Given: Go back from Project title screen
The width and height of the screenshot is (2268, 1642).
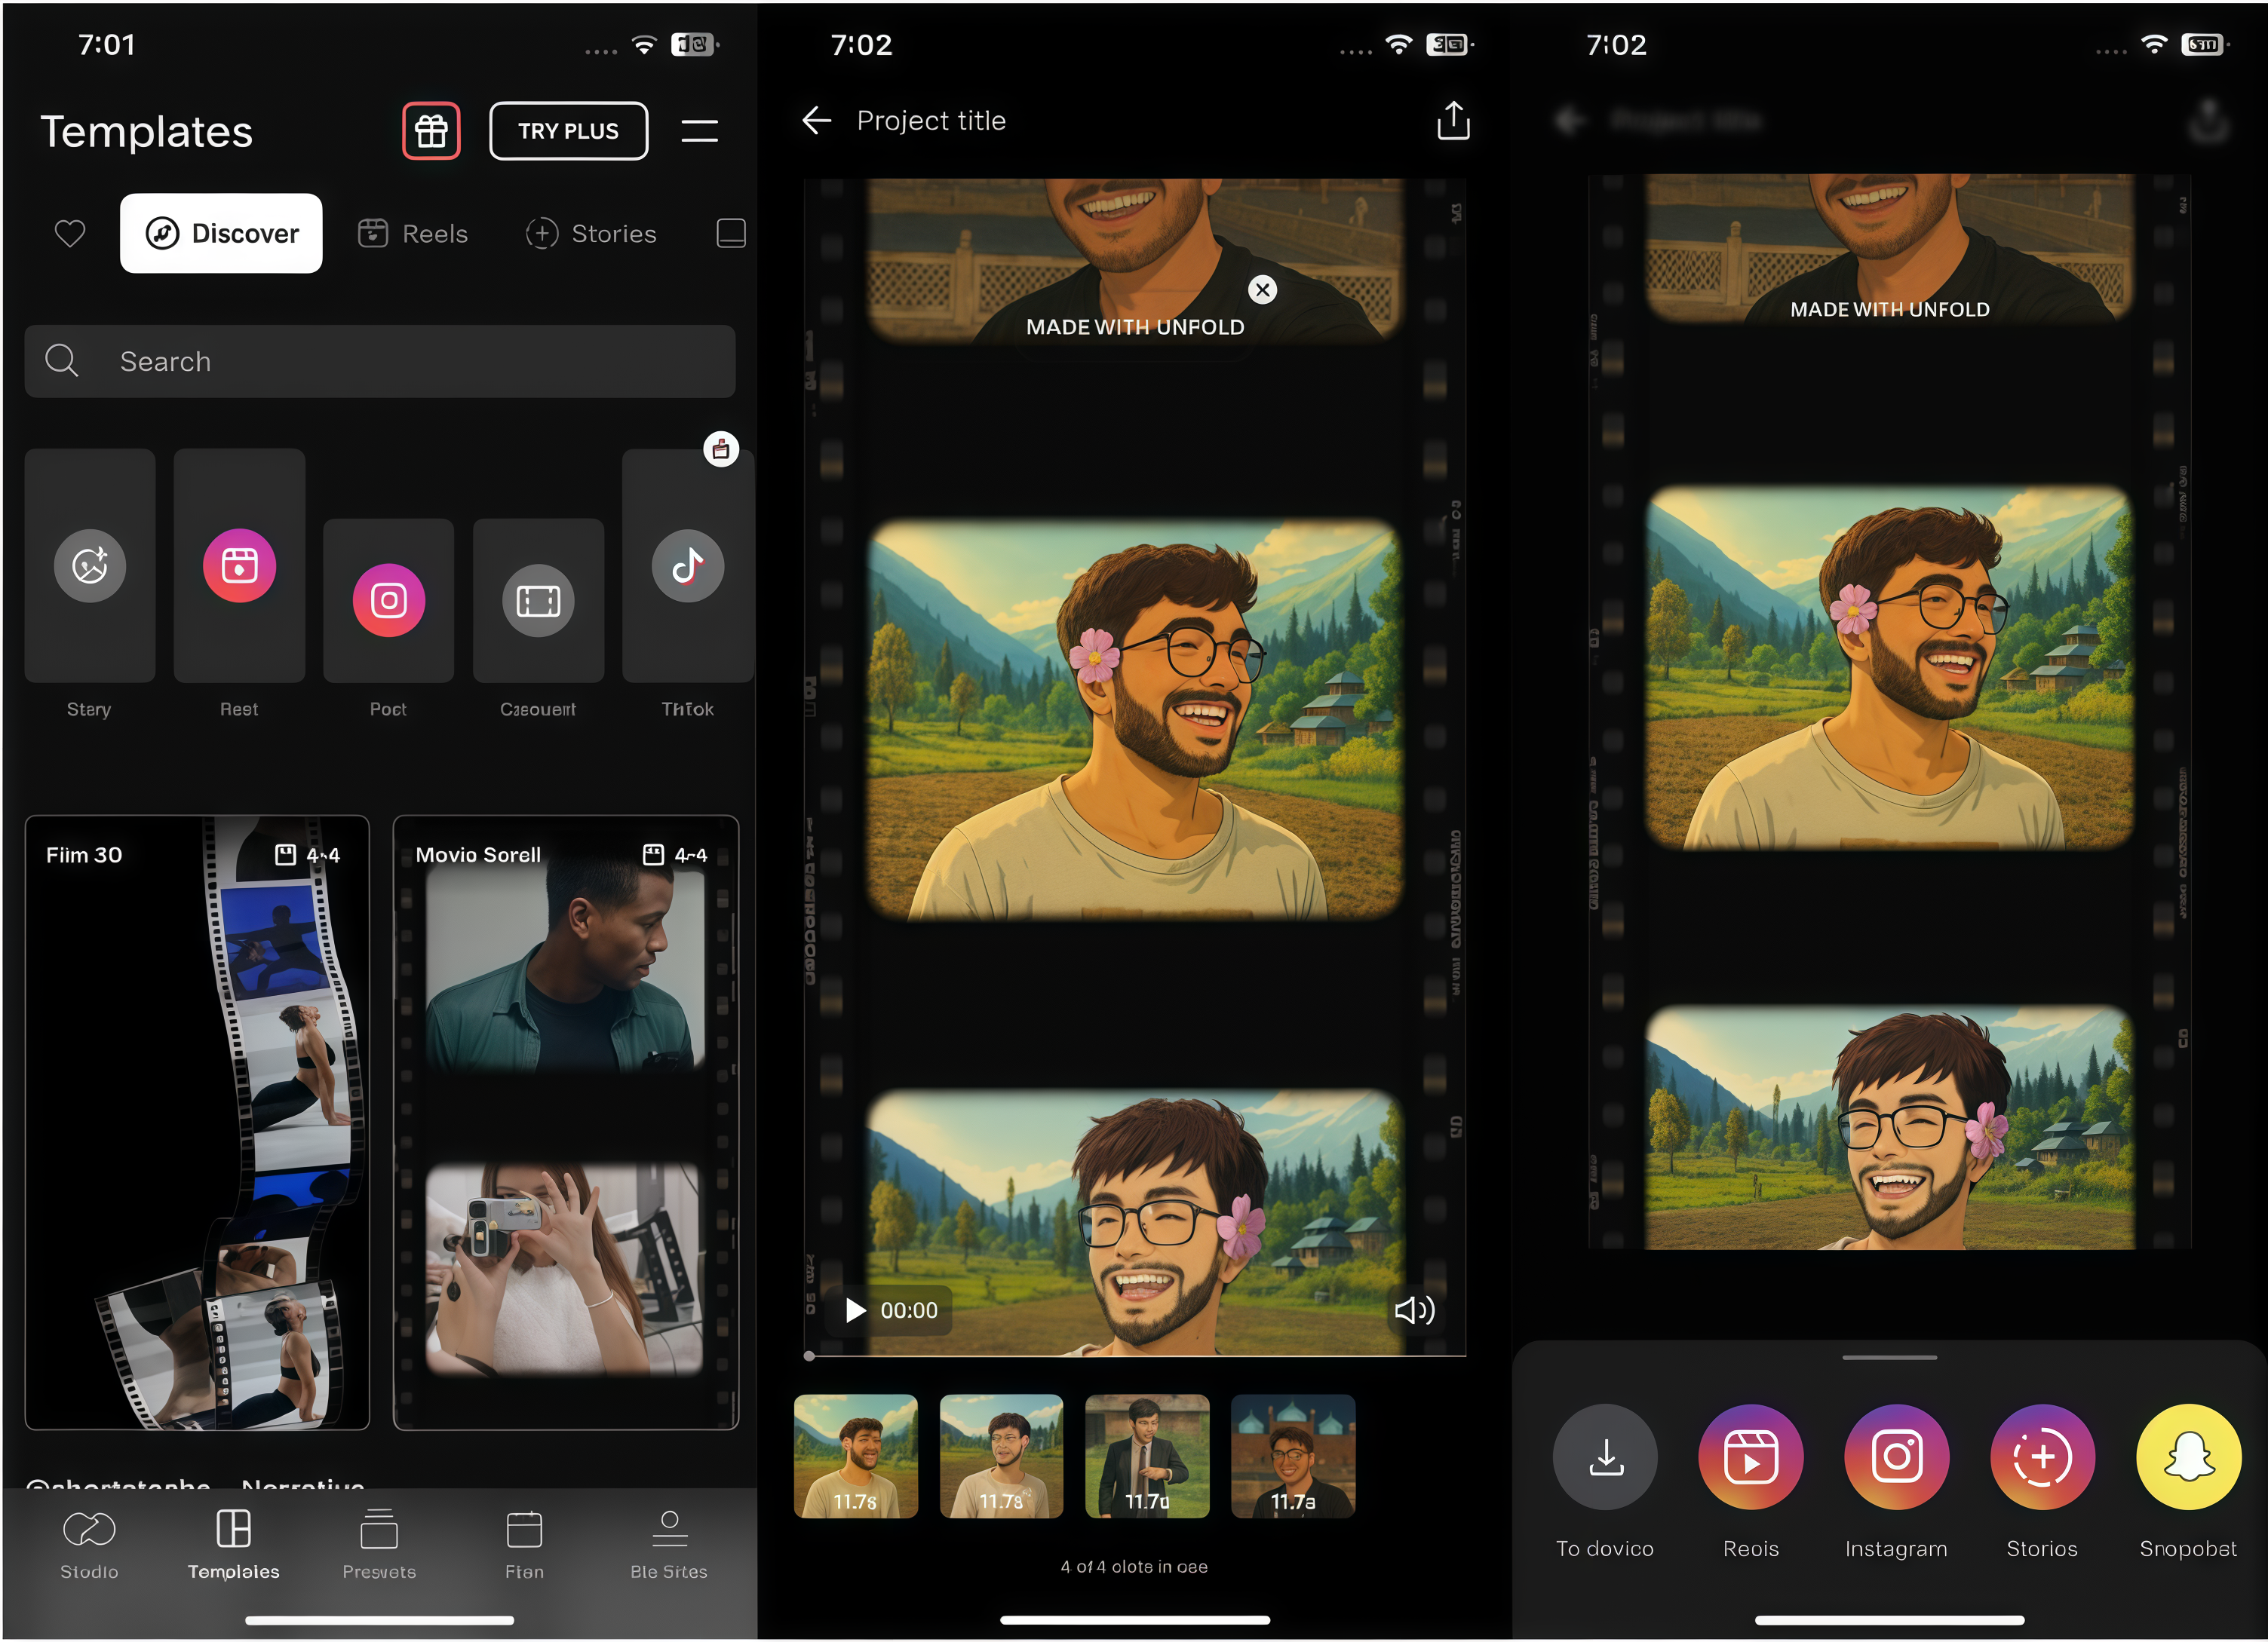Looking at the screenshot, I should 817,120.
